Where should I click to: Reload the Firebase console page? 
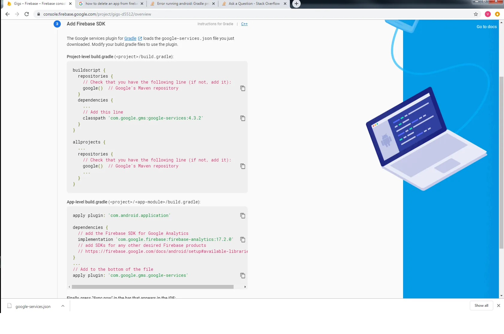point(27,14)
